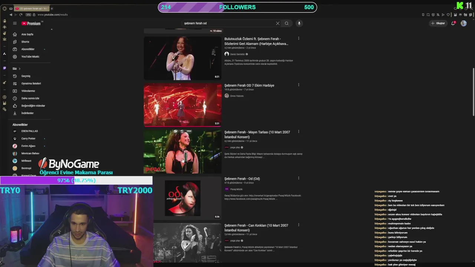Open a new browser tab with plus
The width and height of the screenshot is (475, 267).
pyautogui.click(x=52, y=9)
